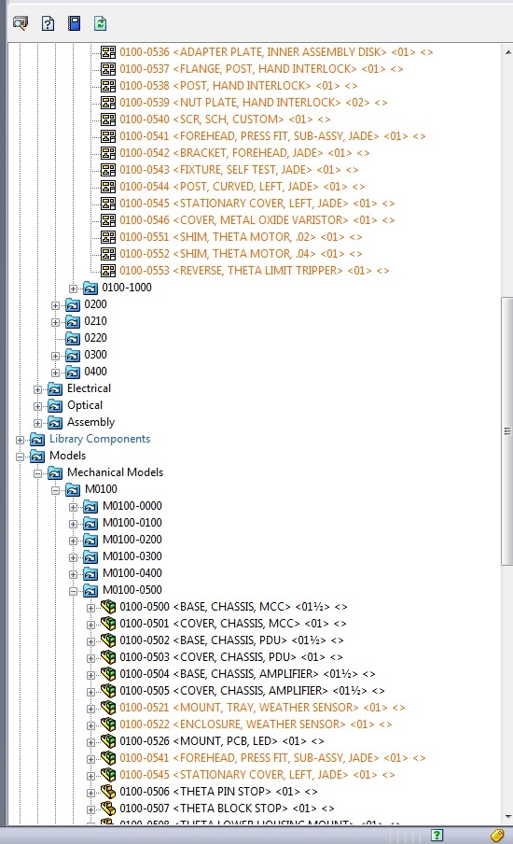
Task: Click folder icon next to 0220
Action: pyautogui.click(x=73, y=339)
